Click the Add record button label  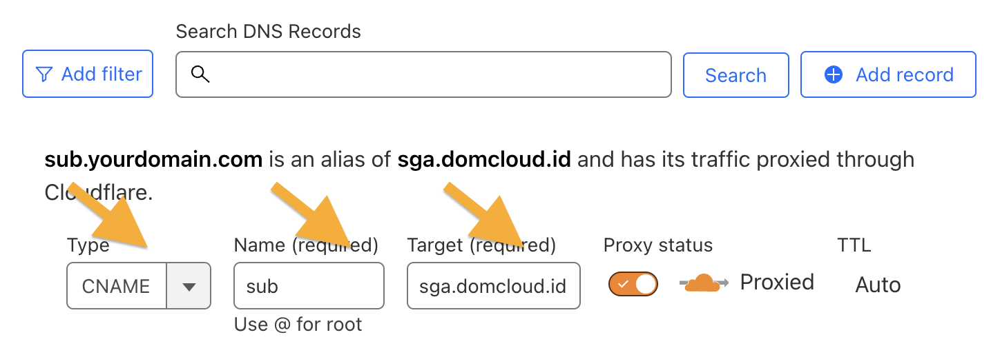click(x=904, y=74)
